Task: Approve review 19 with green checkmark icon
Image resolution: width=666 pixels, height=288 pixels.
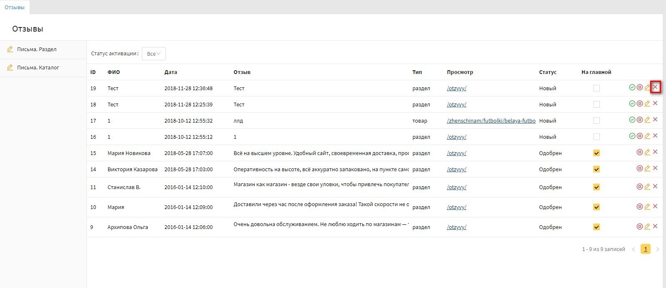Action: [x=632, y=87]
